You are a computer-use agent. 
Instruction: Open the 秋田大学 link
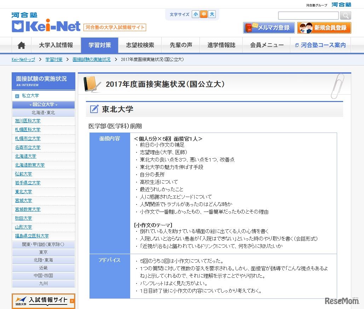pos(23,218)
